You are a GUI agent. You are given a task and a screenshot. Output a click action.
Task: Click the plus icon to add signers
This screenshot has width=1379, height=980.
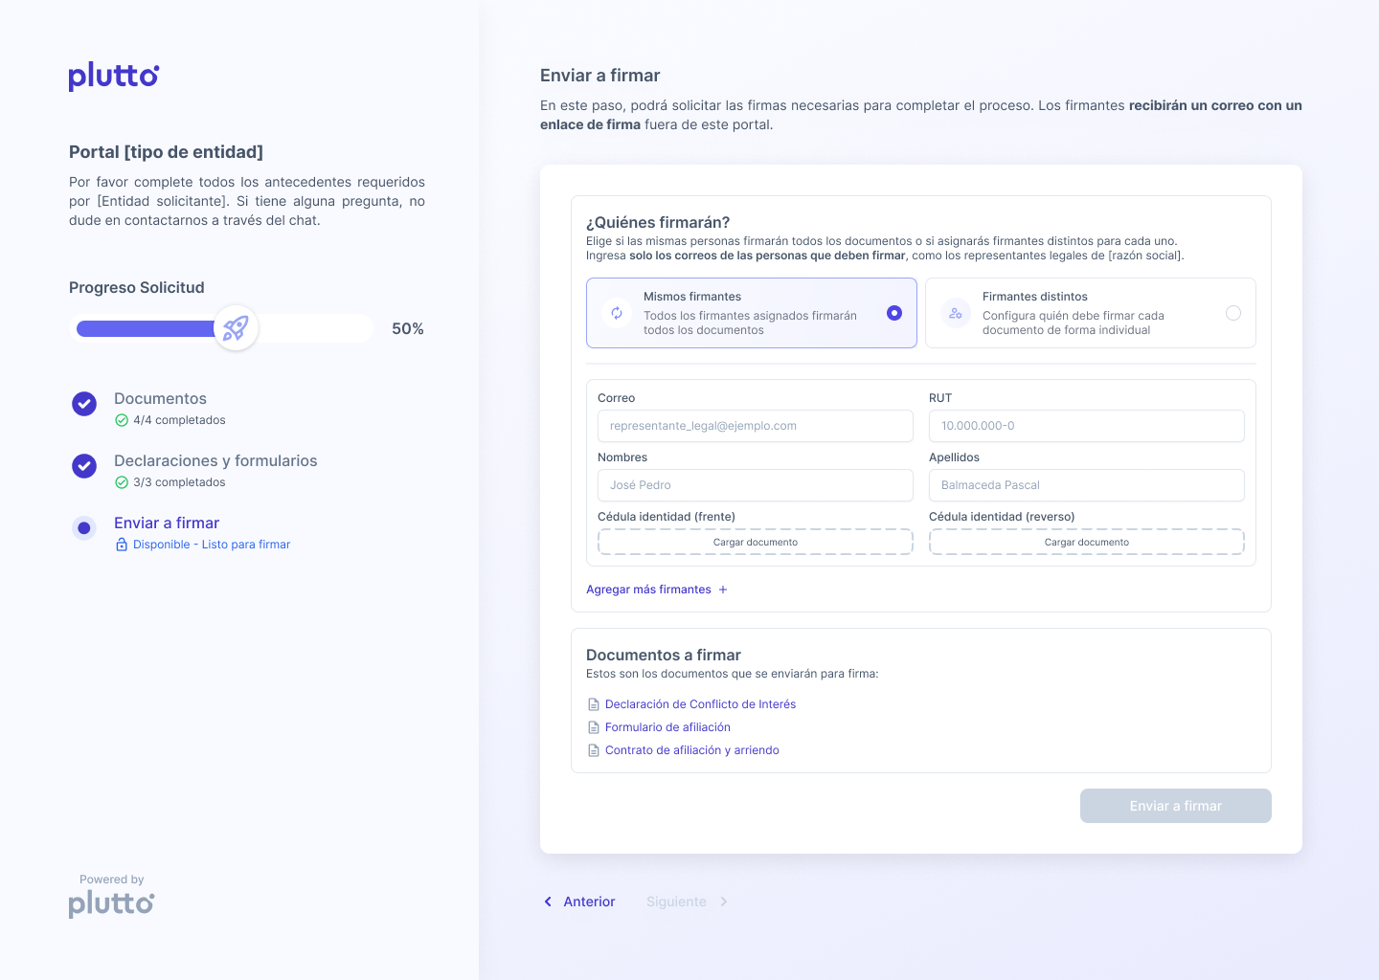click(x=723, y=590)
